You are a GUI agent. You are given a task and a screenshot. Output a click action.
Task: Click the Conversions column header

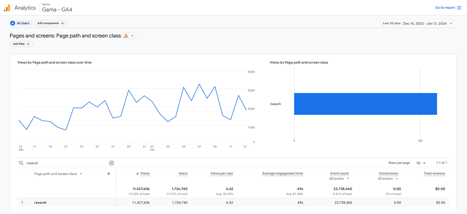click(x=389, y=174)
